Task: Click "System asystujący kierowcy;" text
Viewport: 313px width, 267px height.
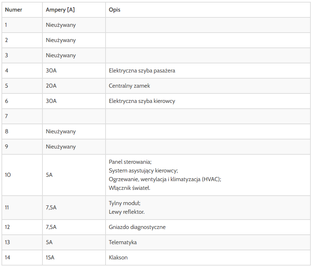Action: coord(143,171)
